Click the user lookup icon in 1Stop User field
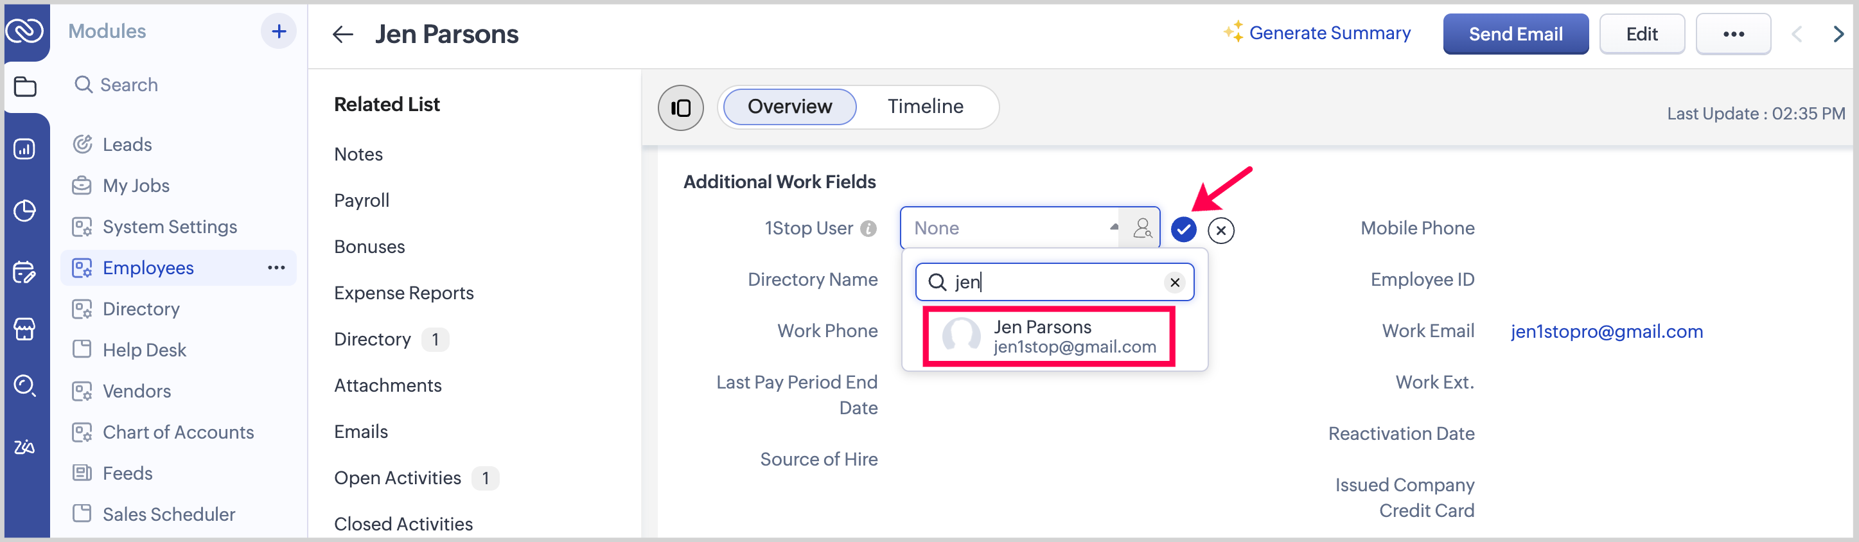 1141,228
